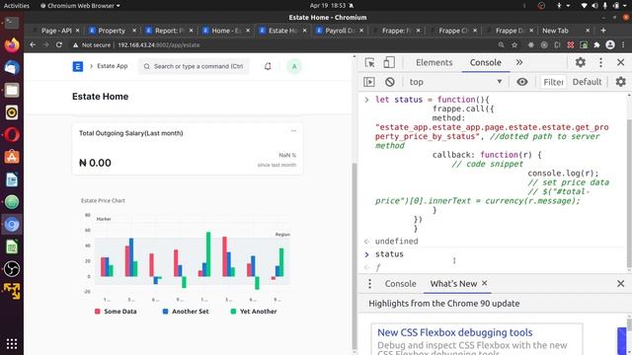Focus the Search or type a command box
Viewport: 632px width, 355px height.
(194, 66)
